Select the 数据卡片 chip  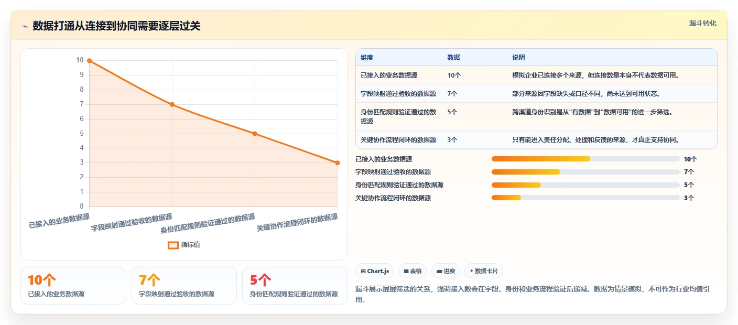(x=483, y=271)
